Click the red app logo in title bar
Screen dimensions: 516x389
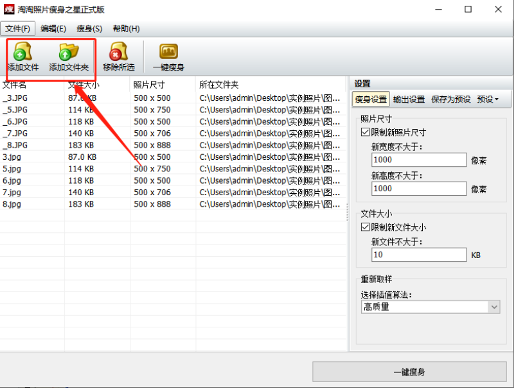click(9, 9)
